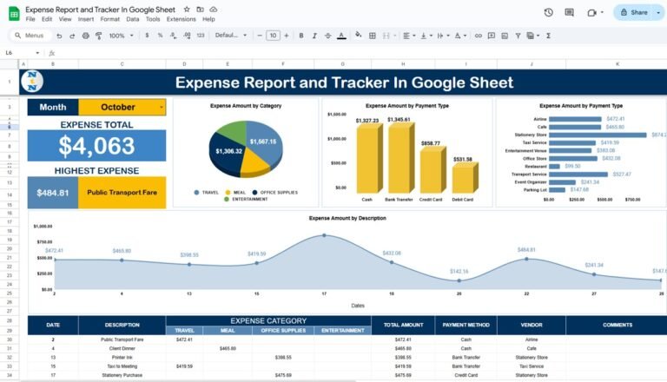Click the Borders icon in toolbar
Screen dimensions: 667x382
click(x=370, y=36)
